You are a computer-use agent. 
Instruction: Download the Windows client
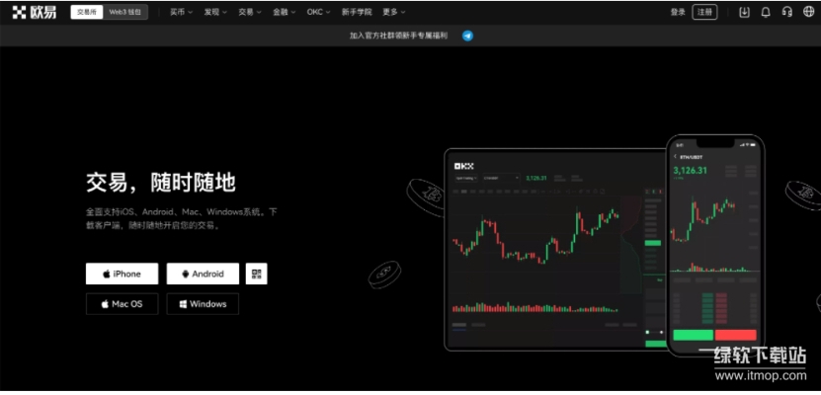coord(203,304)
